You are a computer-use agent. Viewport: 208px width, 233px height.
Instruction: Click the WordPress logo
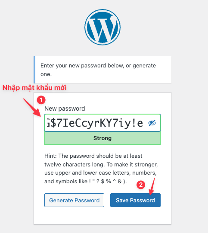tap(102, 27)
